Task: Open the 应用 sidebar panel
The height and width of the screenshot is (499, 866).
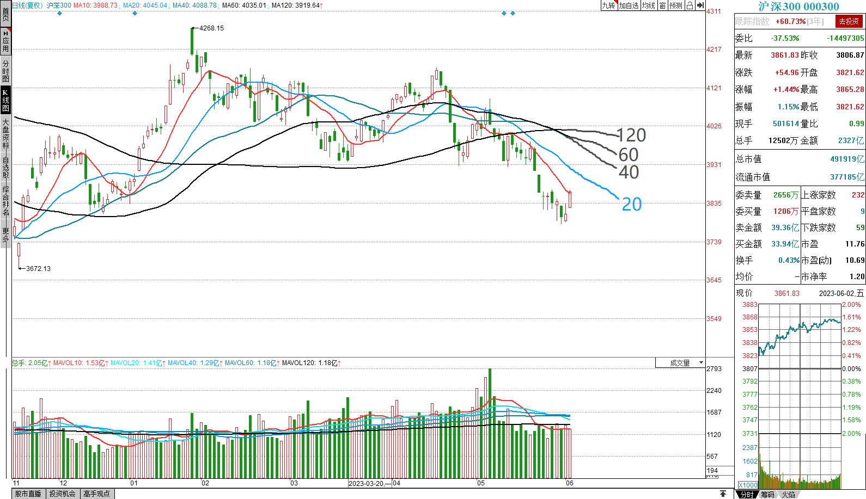Action: 5,41
